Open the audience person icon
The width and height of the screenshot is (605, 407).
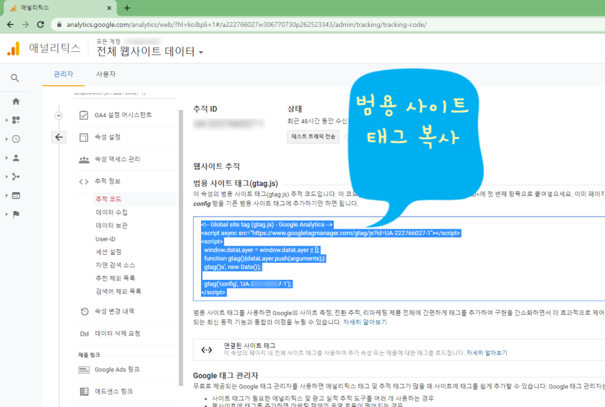(16, 158)
